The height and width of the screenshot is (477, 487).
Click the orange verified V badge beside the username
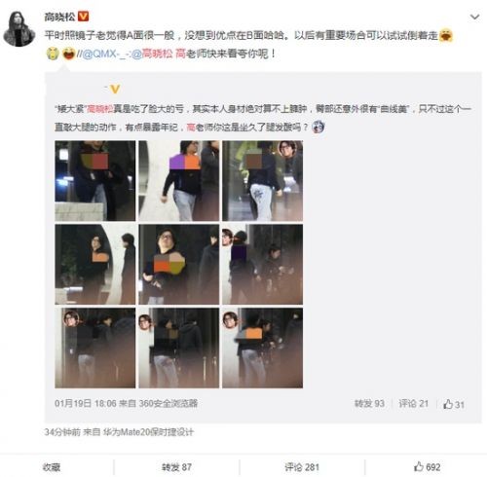pyautogui.click(x=83, y=17)
